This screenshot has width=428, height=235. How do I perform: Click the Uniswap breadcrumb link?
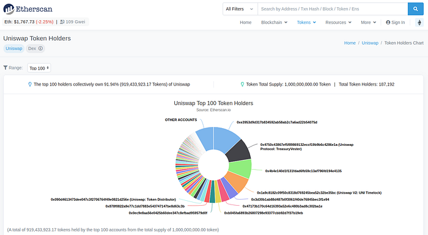[370, 43]
